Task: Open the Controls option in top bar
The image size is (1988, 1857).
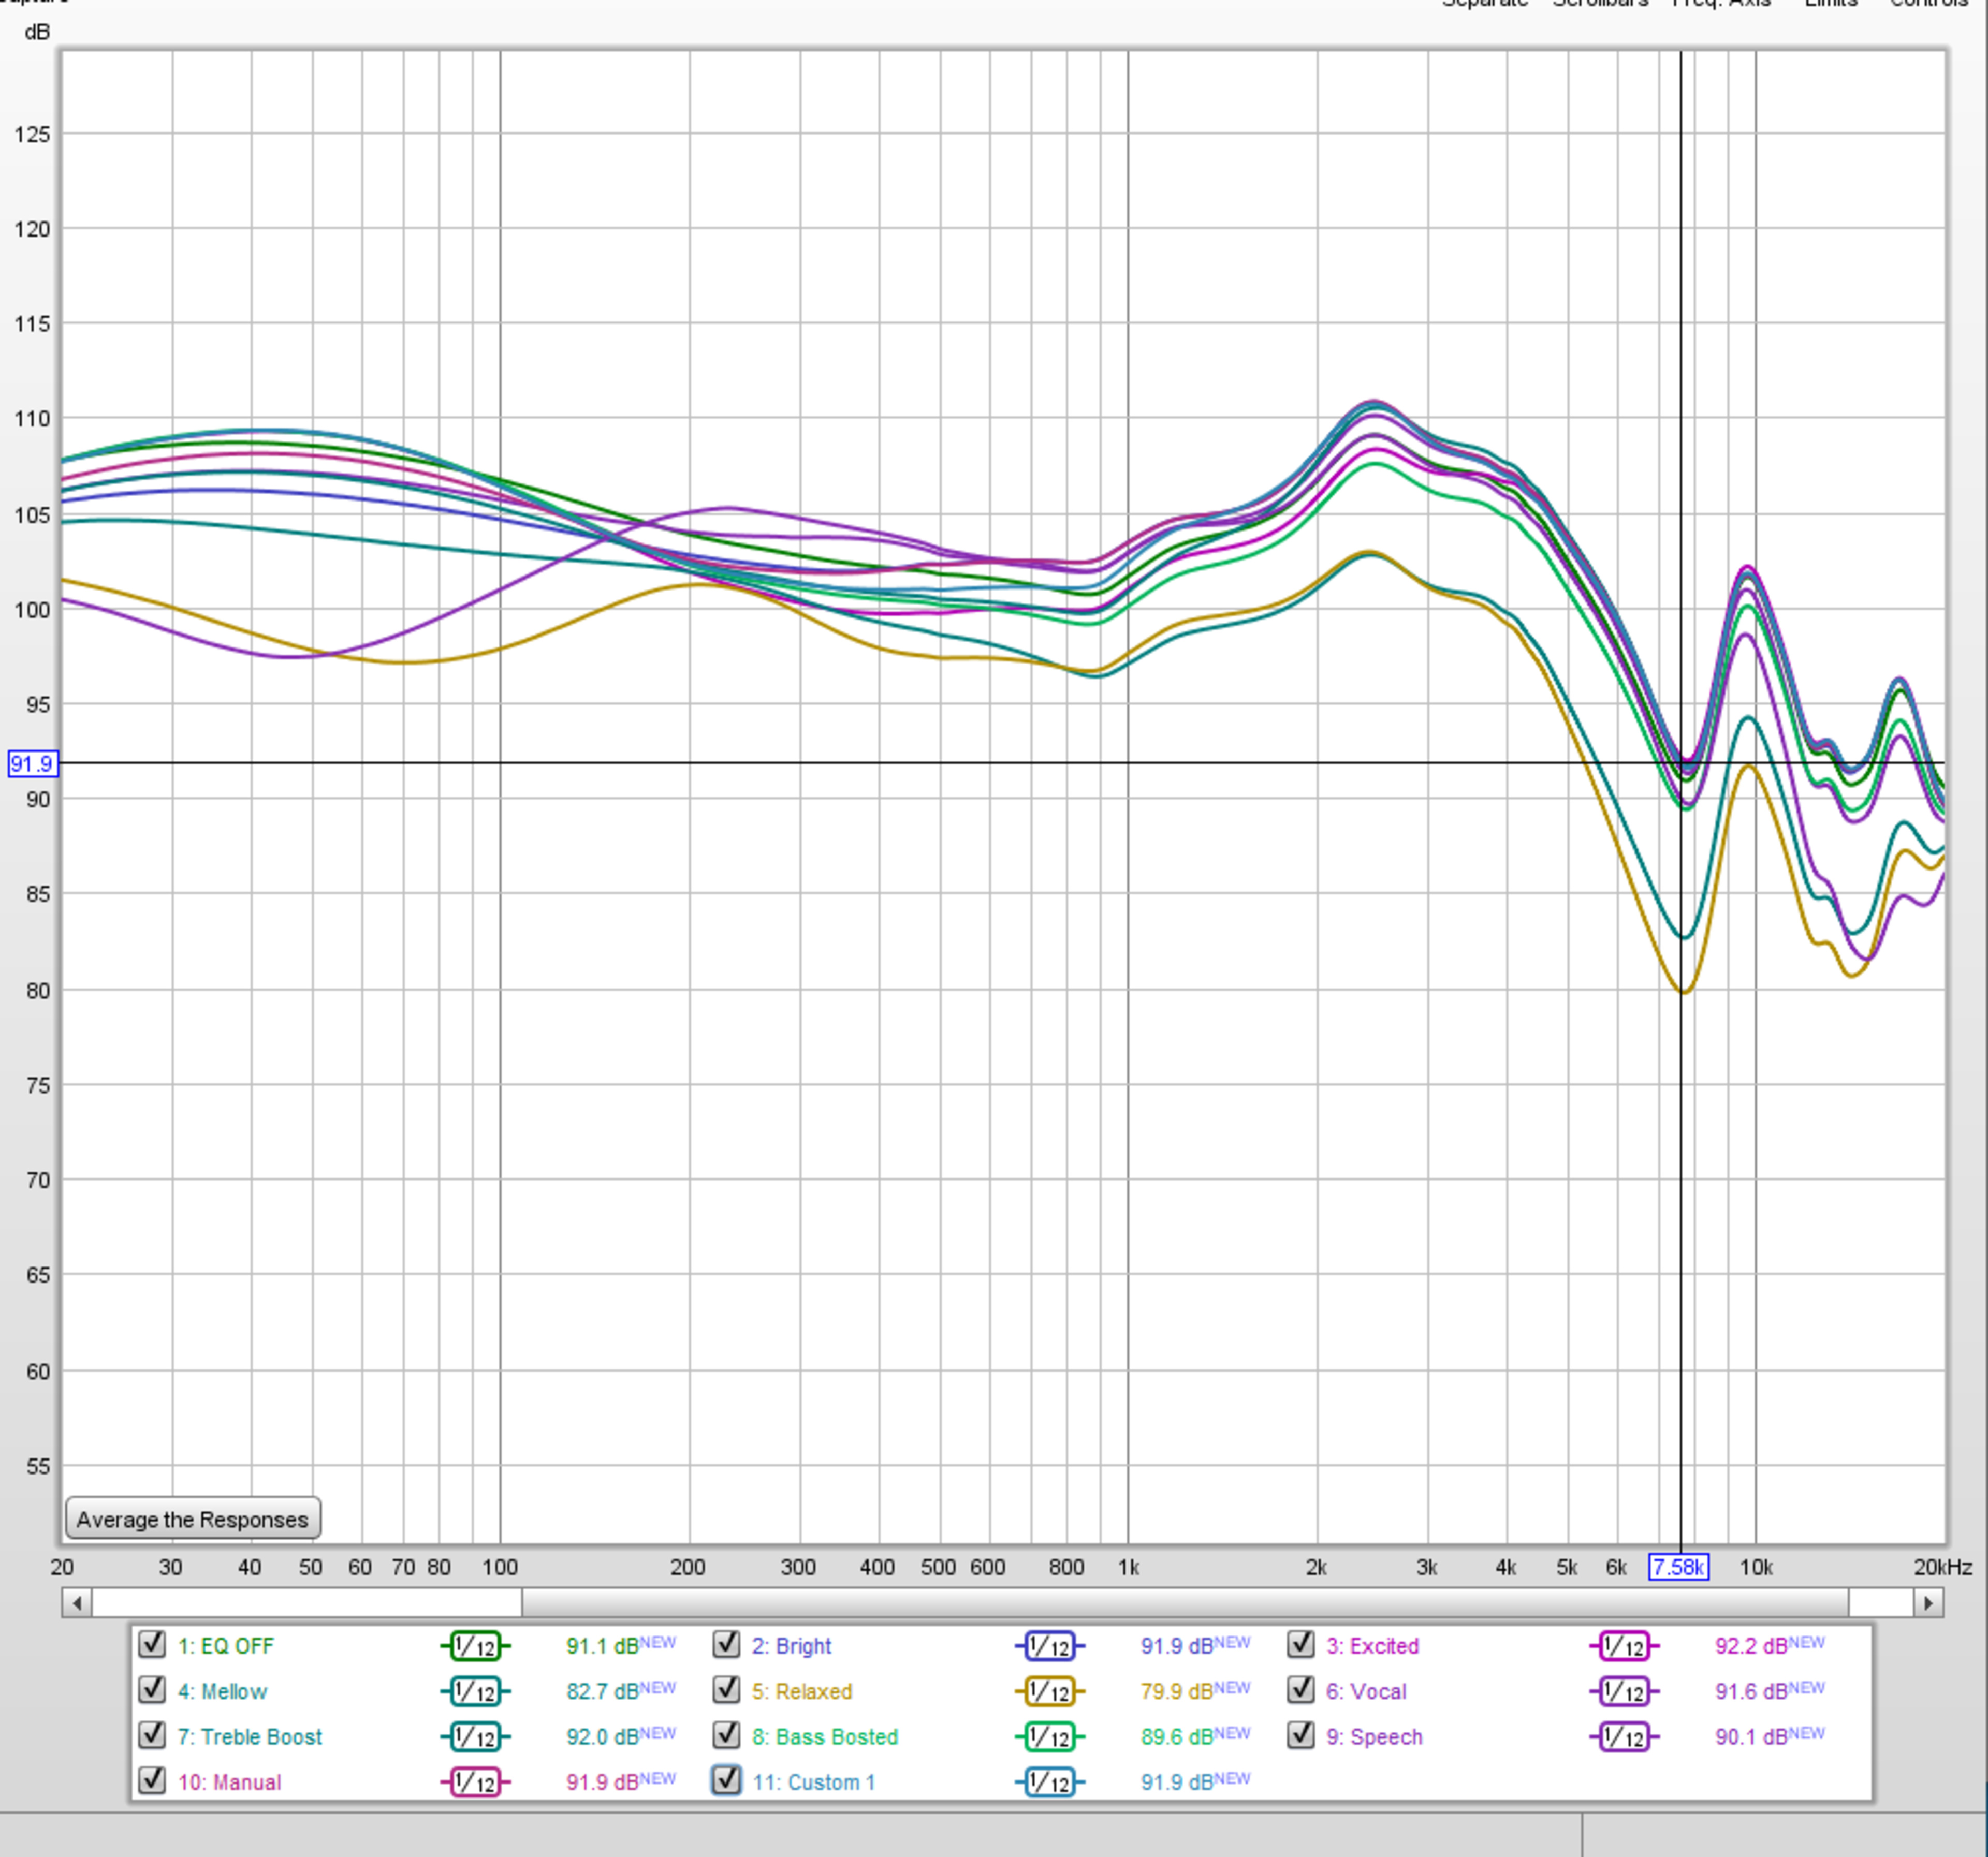Action: point(1928,3)
